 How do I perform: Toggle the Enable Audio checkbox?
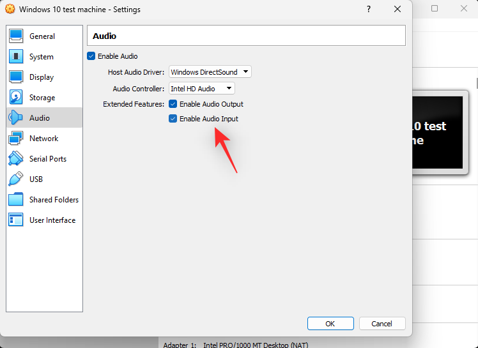(x=91, y=56)
